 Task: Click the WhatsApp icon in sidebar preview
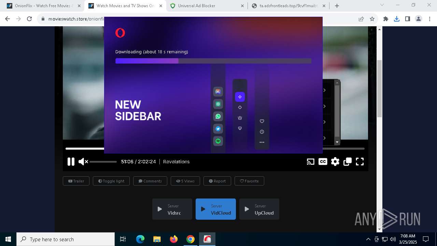coord(218,117)
